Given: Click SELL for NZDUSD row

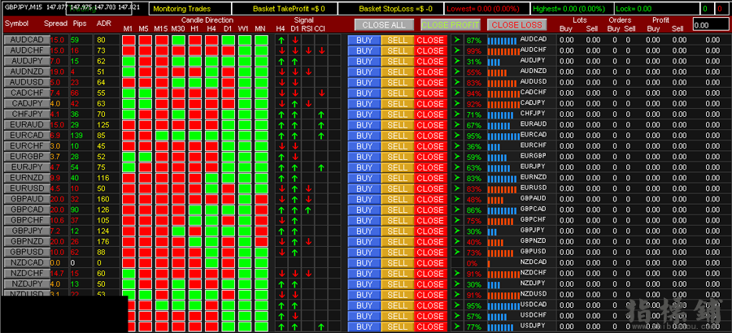Looking at the screenshot, I should tap(397, 295).
